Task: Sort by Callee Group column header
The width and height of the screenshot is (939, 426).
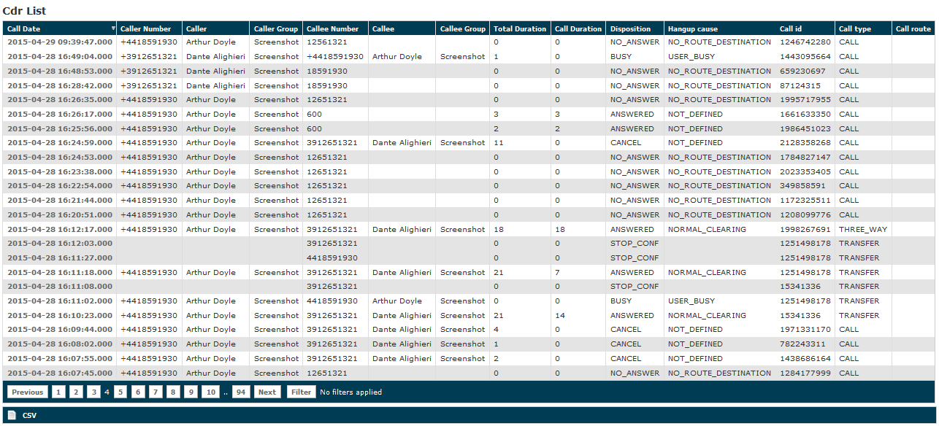Action: tap(463, 28)
